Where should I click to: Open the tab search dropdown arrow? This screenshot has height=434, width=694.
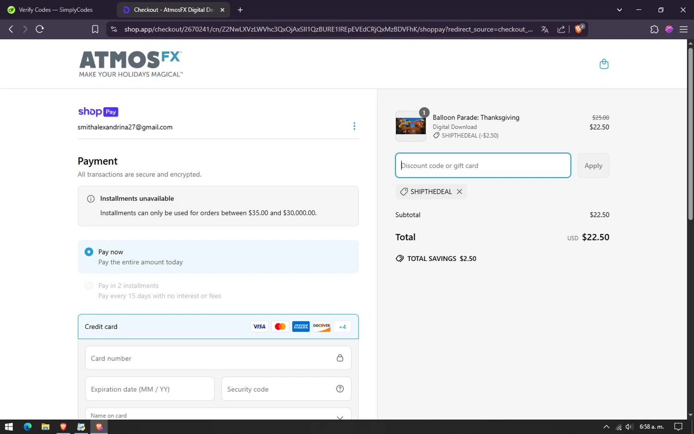[x=620, y=10]
